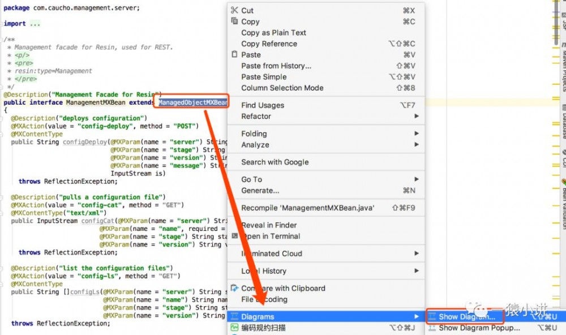The image size is (566, 335).
Task: Click the package com.caucho.management.server line
Action: coord(71,7)
